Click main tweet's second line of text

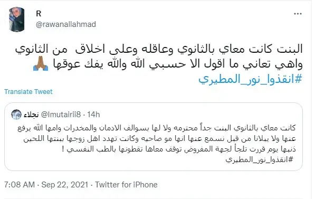(168, 64)
